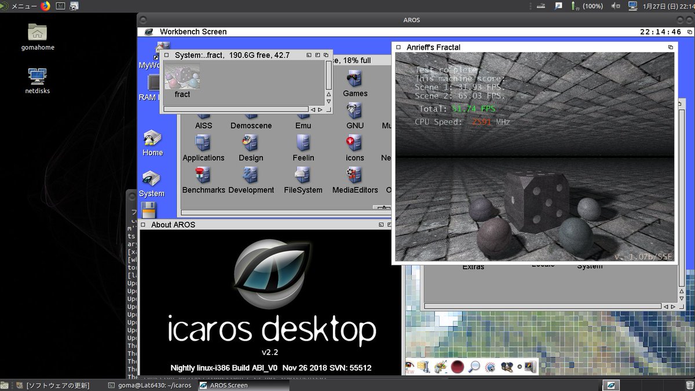Open the Home penguin icon on Workbench
The image size is (695, 391).
pyautogui.click(x=152, y=138)
